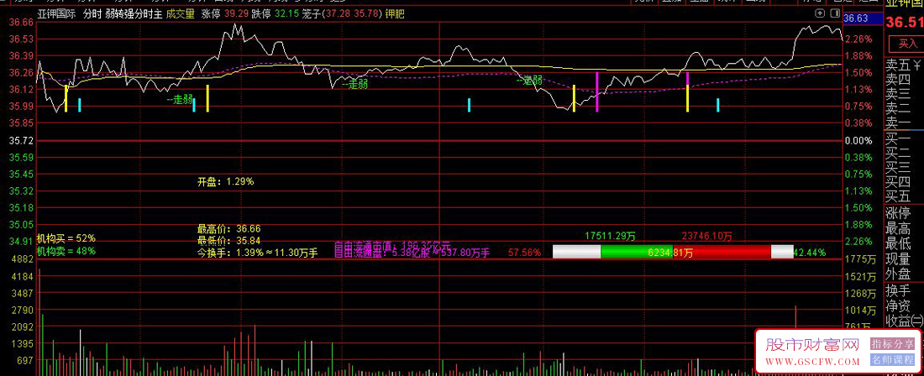Click the 自由流通盘 5.38亿股 text
This screenshot has width=924, height=376.
coord(412,253)
